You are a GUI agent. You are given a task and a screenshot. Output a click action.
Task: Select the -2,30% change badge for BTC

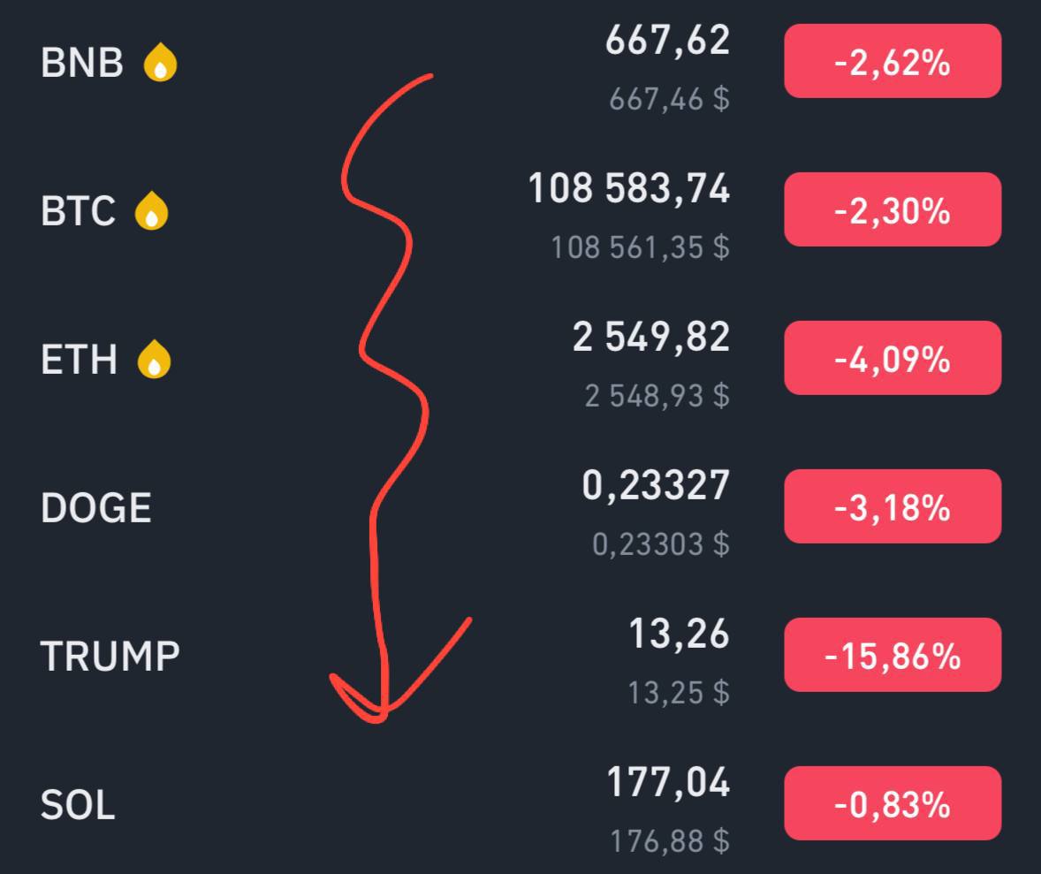893,209
